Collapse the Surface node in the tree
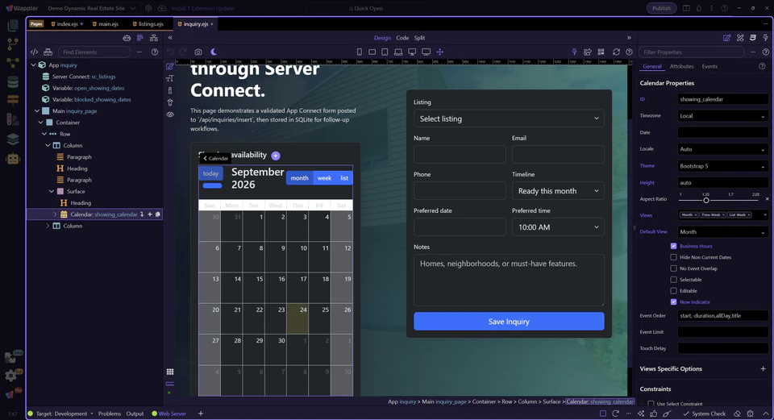Viewport: 774px width, 420px height. (x=52, y=192)
